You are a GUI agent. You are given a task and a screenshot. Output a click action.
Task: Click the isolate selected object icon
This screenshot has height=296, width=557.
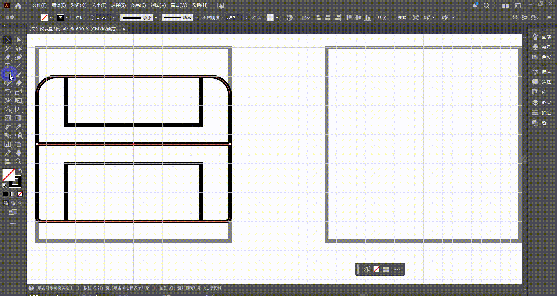point(416,18)
